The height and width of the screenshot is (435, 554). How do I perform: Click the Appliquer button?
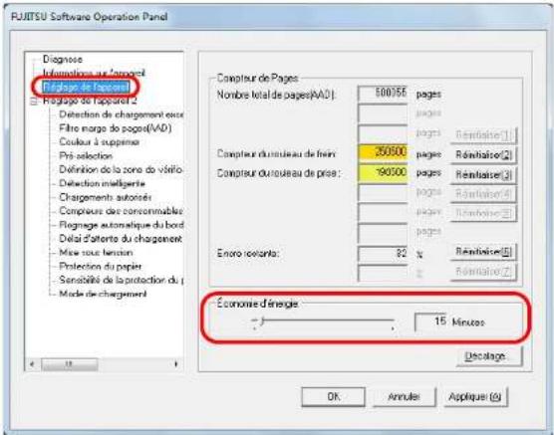[475, 397]
